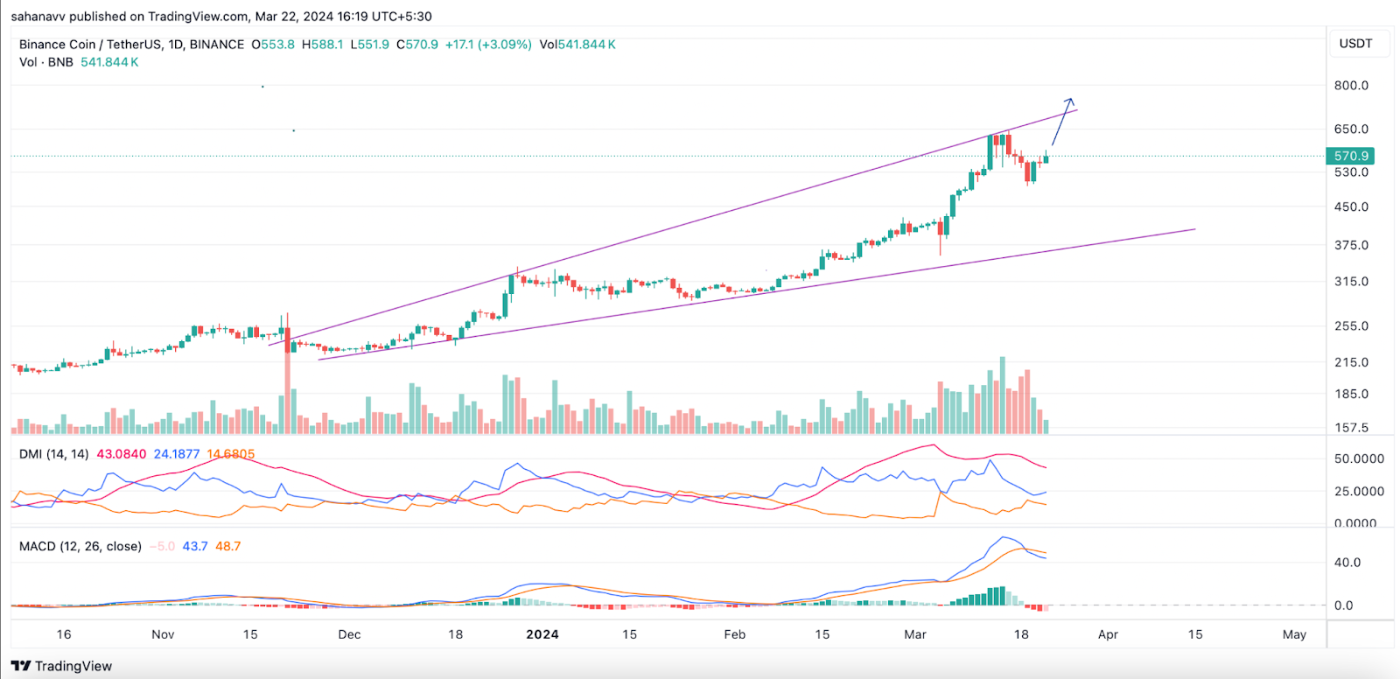Screen dimensions: 1400x679
Task: Click the current price tag 570.9
Action: (x=1350, y=156)
